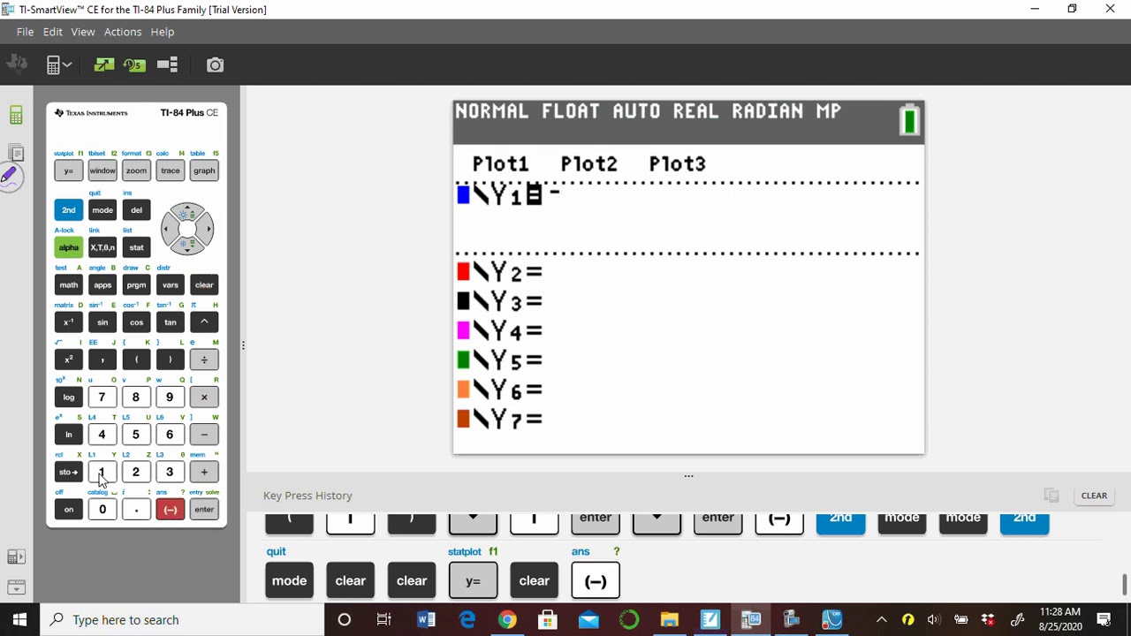Click the trace key on the calculator
The height and width of the screenshot is (636, 1131).
[170, 170]
